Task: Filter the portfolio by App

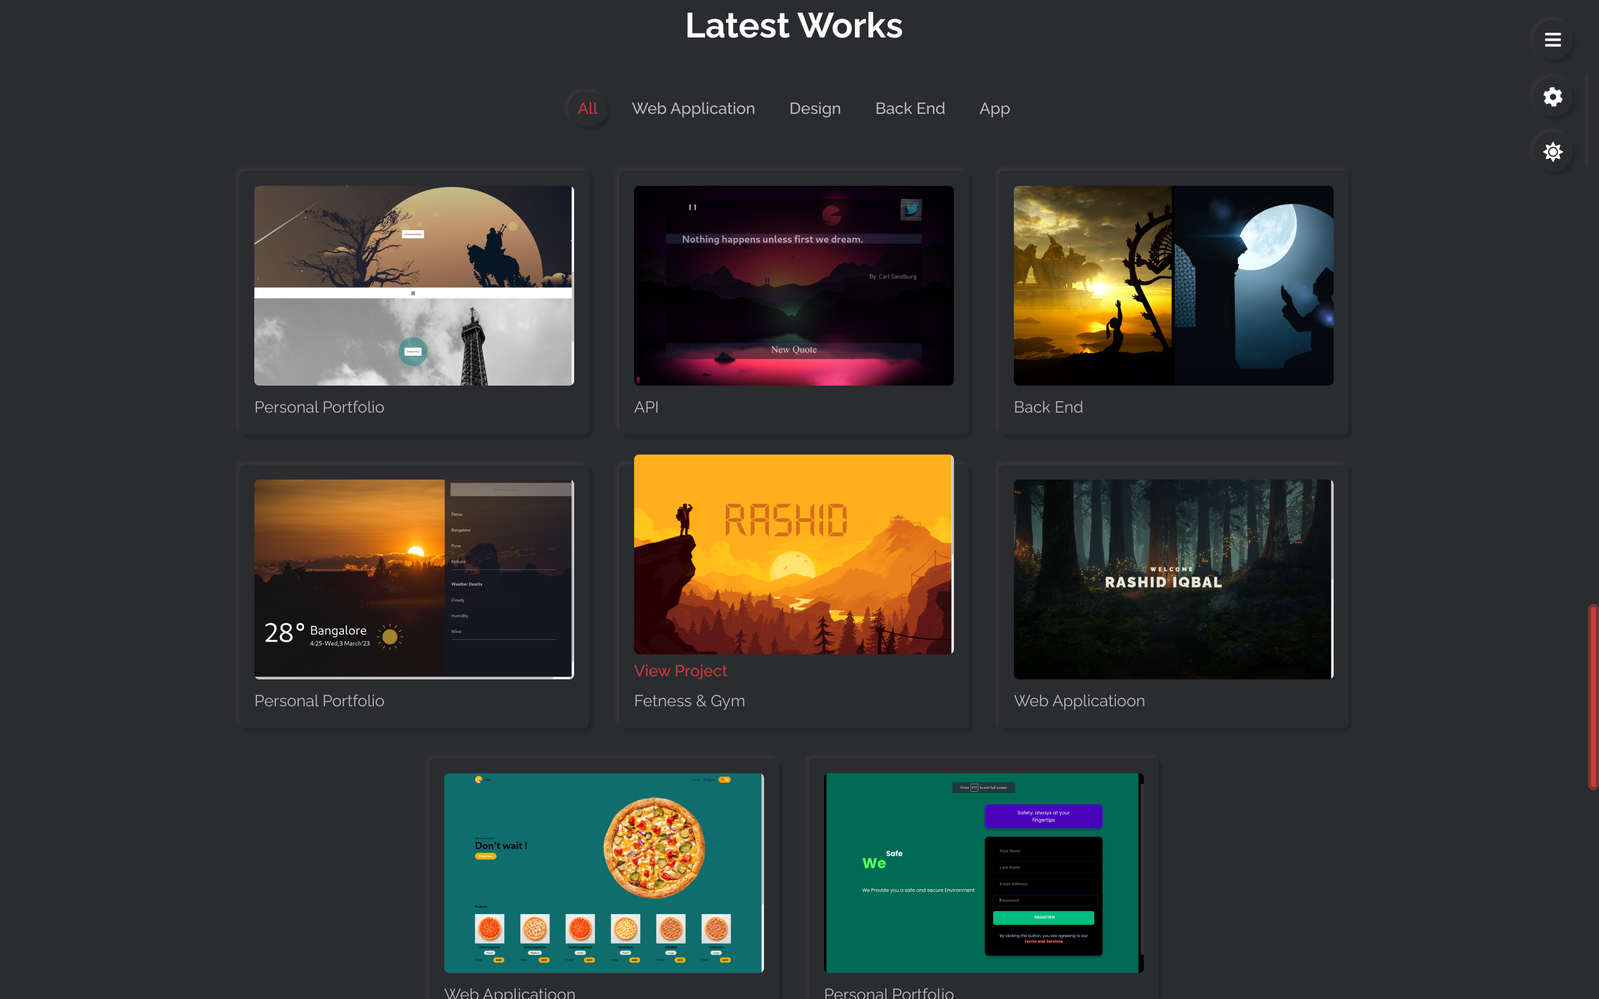Action: tap(994, 108)
